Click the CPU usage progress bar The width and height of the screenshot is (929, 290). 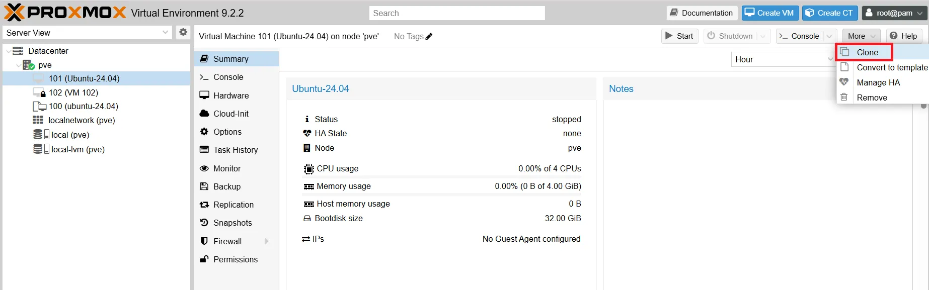(442, 176)
